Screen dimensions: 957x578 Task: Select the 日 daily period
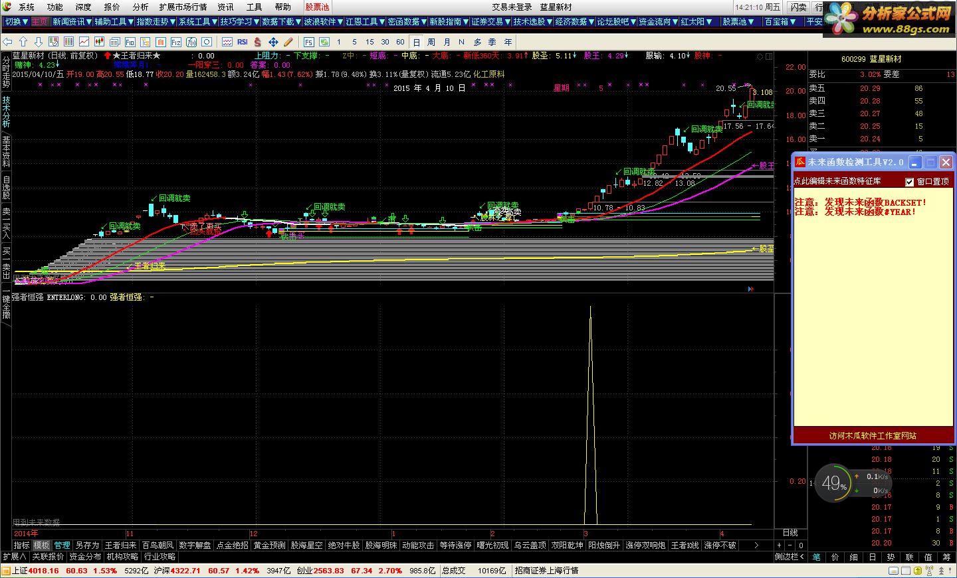coord(416,42)
